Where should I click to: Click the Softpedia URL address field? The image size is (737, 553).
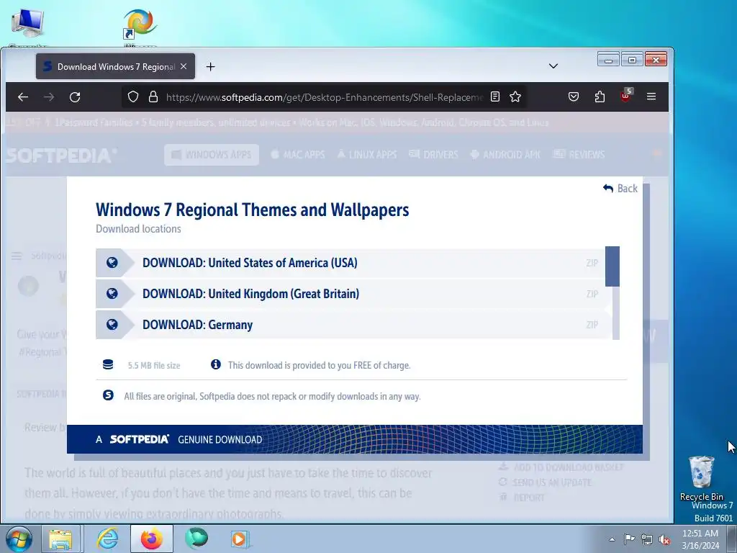(x=325, y=97)
